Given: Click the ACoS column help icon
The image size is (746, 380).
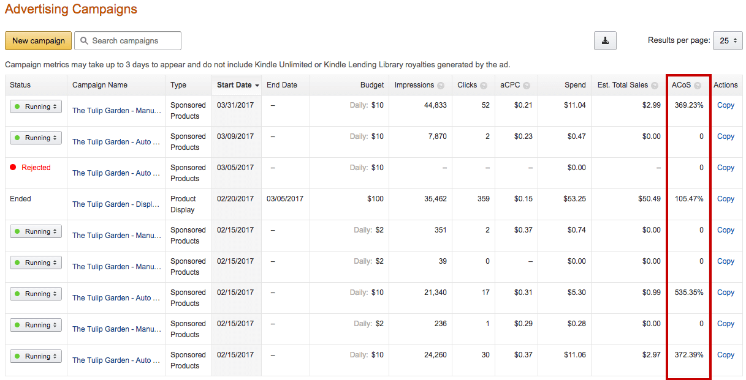Looking at the screenshot, I should pyautogui.click(x=698, y=86).
